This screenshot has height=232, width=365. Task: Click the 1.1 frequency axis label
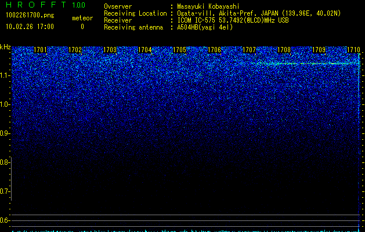pyautogui.click(x=5, y=75)
